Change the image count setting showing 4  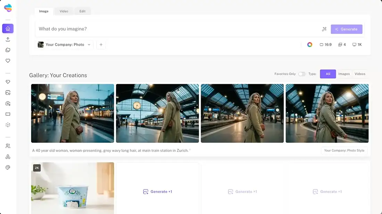point(342,45)
